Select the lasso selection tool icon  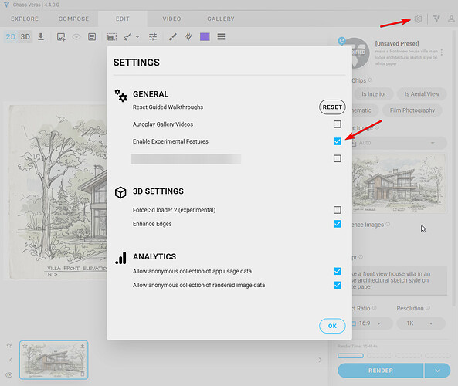(127, 37)
